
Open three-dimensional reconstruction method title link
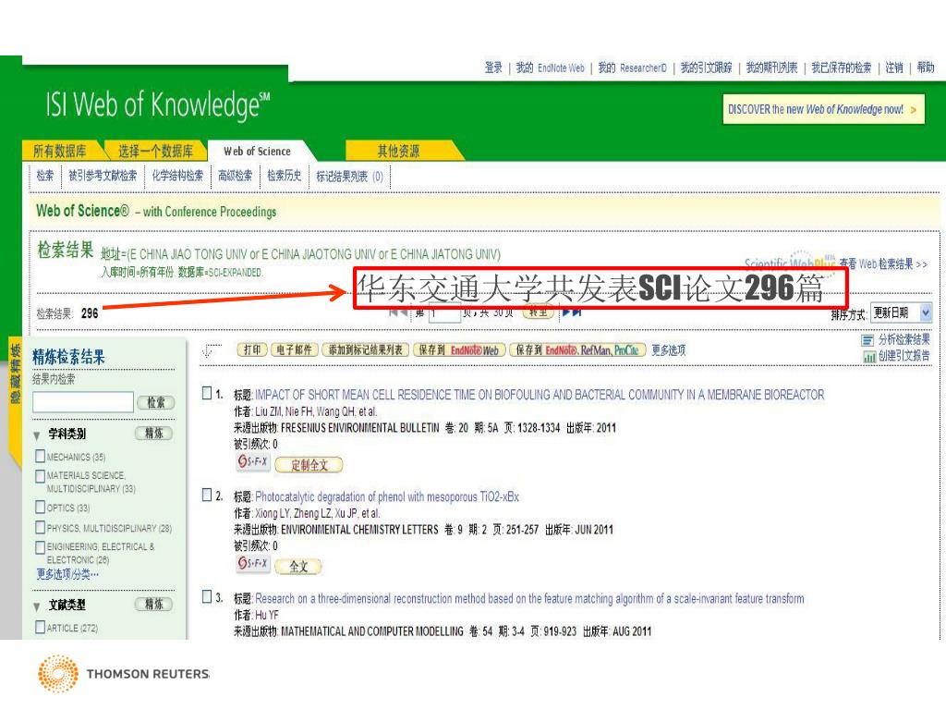point(529,599)
